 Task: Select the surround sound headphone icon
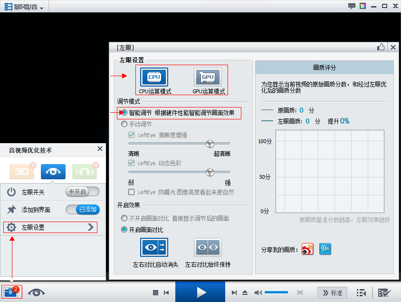coord(84,172)
